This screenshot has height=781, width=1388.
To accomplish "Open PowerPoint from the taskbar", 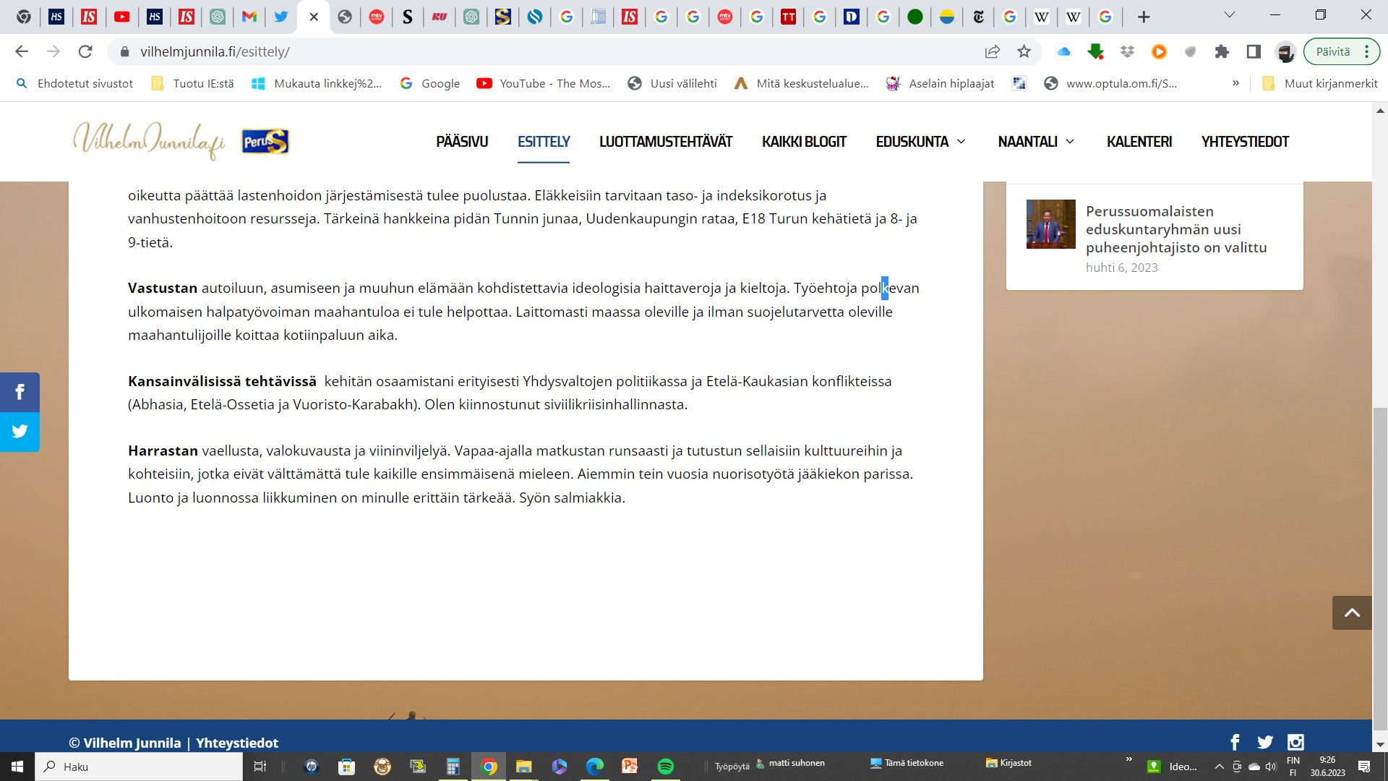I will 629,766.
